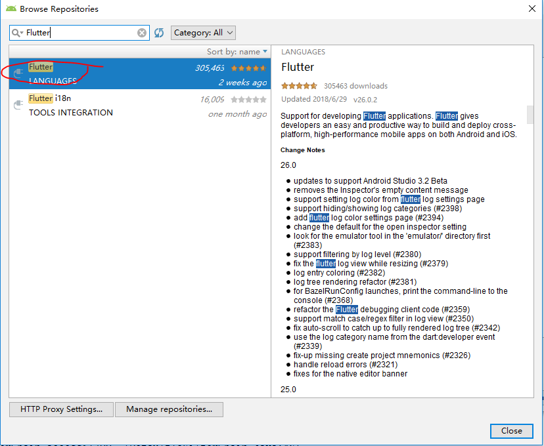Click the empty star rating of Flutter i18n

point(249,100)
